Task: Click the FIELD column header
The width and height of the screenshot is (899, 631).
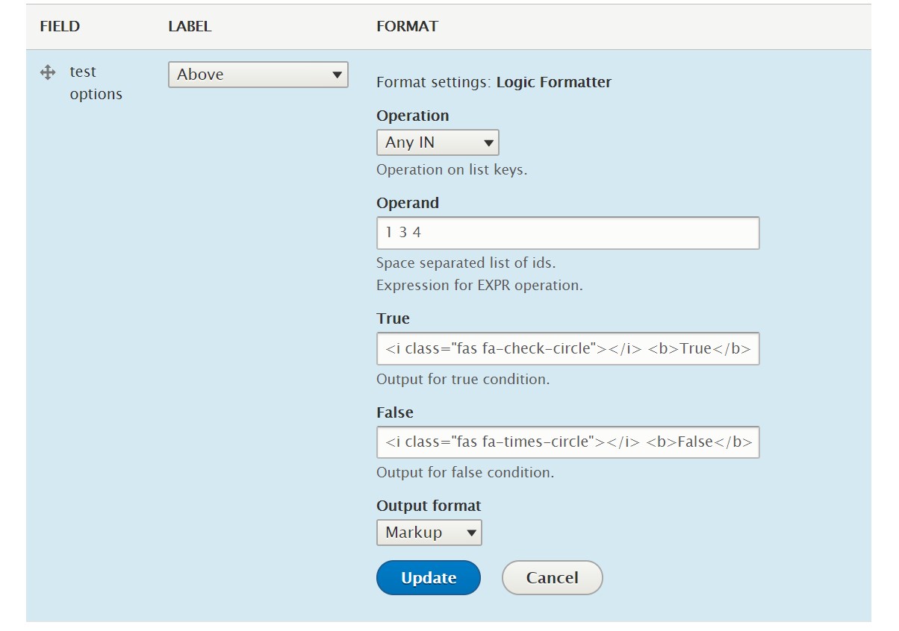Action: click(x=60, y=26)
